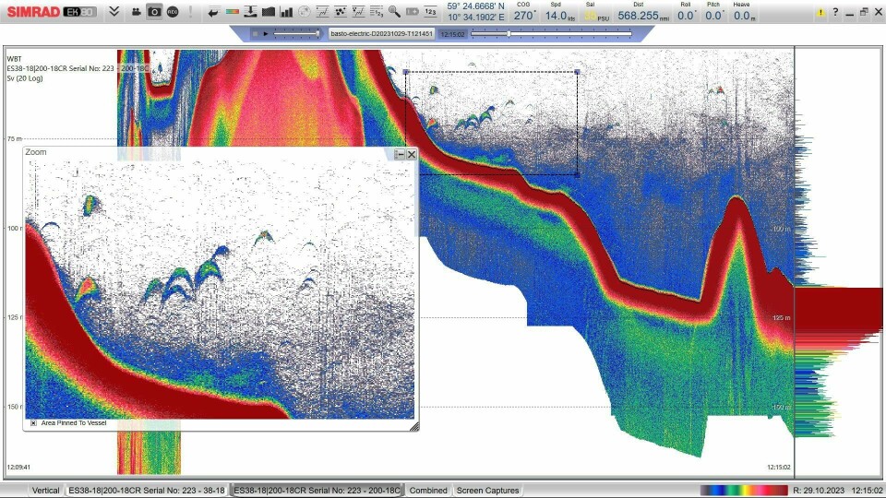This screenshot has width=886, height=498.
Task: Click the REC recording button
Action: pos(173,12)
